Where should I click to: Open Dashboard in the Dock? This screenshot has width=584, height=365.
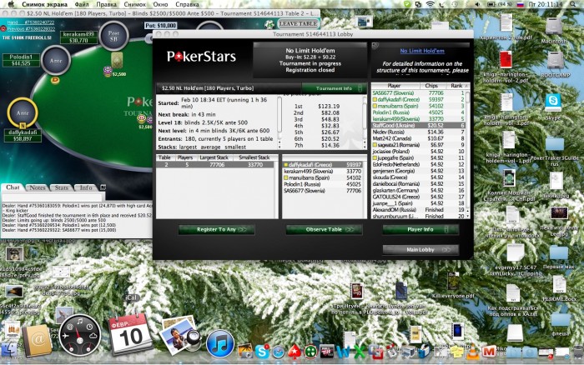[x=80, y=335]
